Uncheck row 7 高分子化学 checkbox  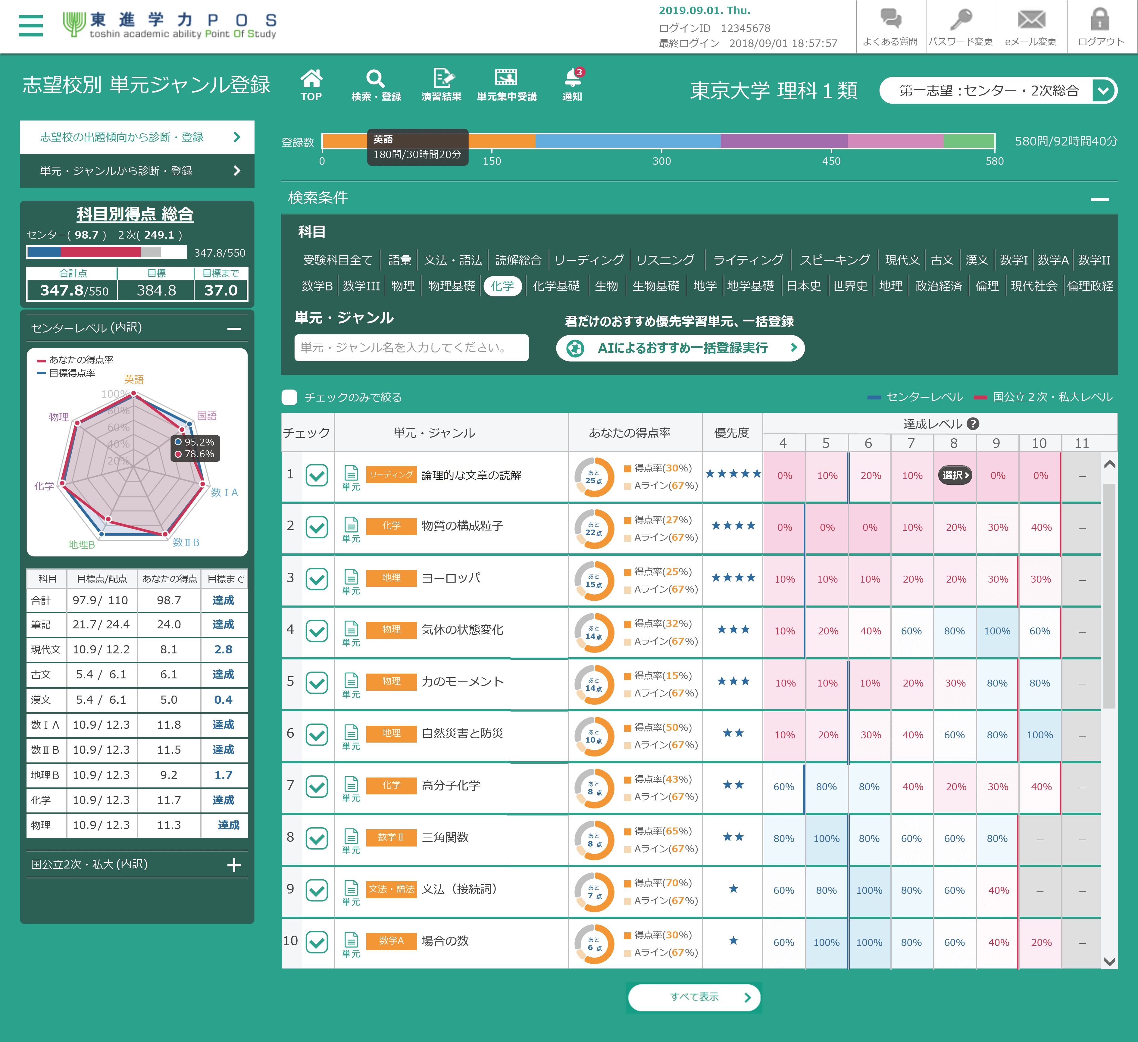coord(317,786)
